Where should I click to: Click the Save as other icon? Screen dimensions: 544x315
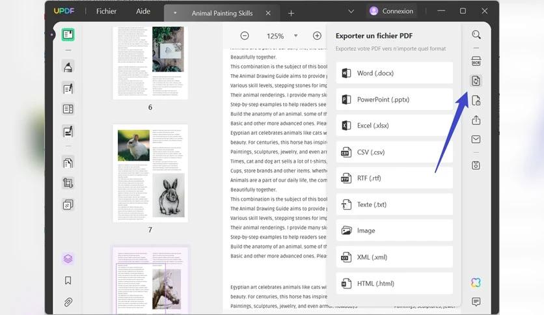[476, 165]
